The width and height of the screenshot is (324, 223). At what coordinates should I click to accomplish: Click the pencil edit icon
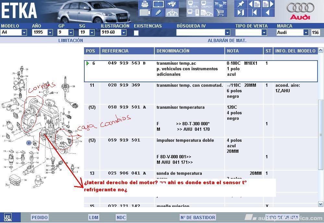click(x=158, y=13)
